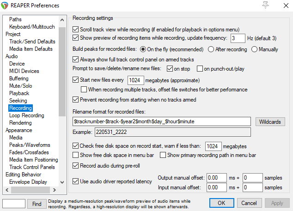
Task: Enable prompt on punch-out/play
Action: pos(200,68)
